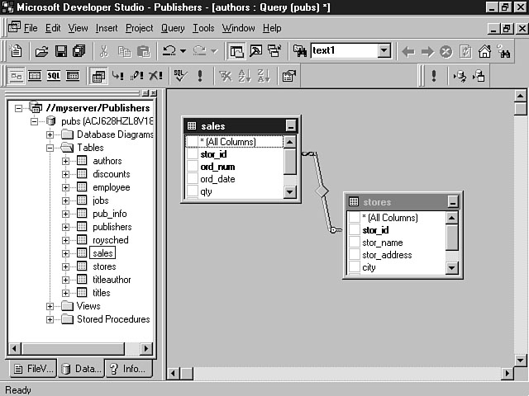Switch to the InfoView tab

[128, 369]
